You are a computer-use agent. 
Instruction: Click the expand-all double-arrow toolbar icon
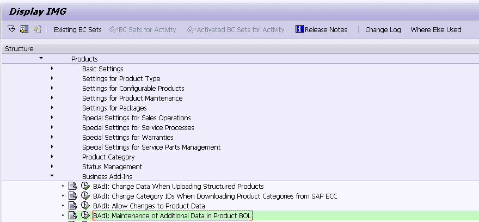[x=11, y=29]
